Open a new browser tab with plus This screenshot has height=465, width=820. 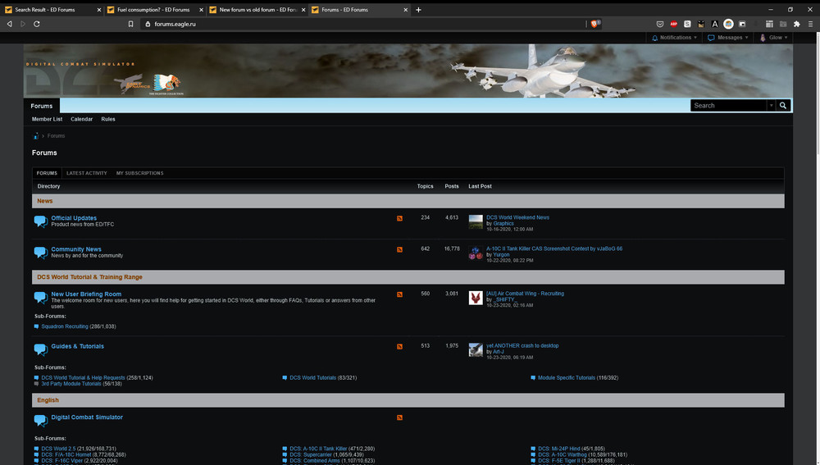tap(418, 9)
